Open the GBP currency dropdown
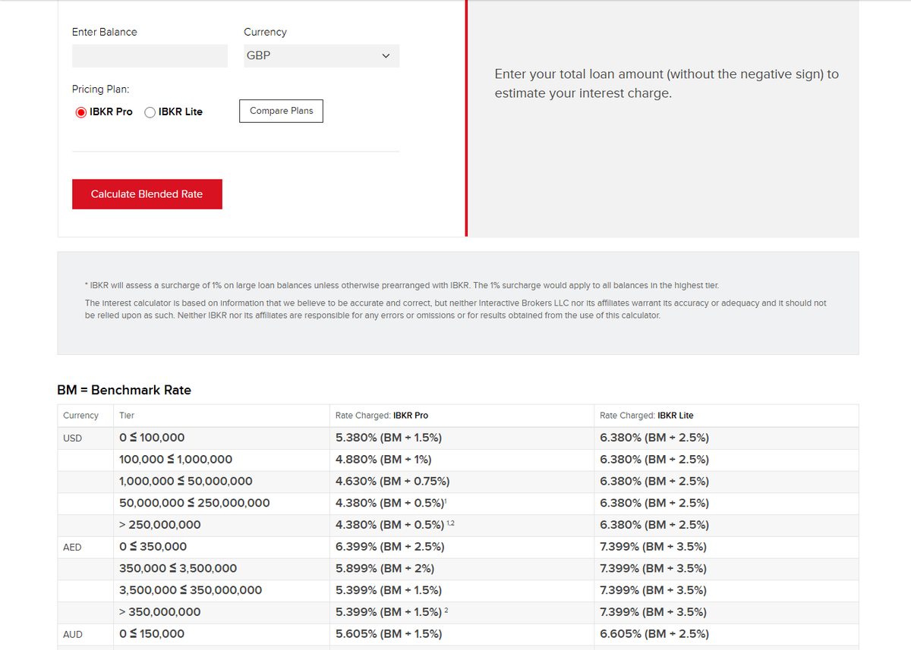The width and height of the screenshot is (911, 650). pyautogui.click(x=321, y=55)
